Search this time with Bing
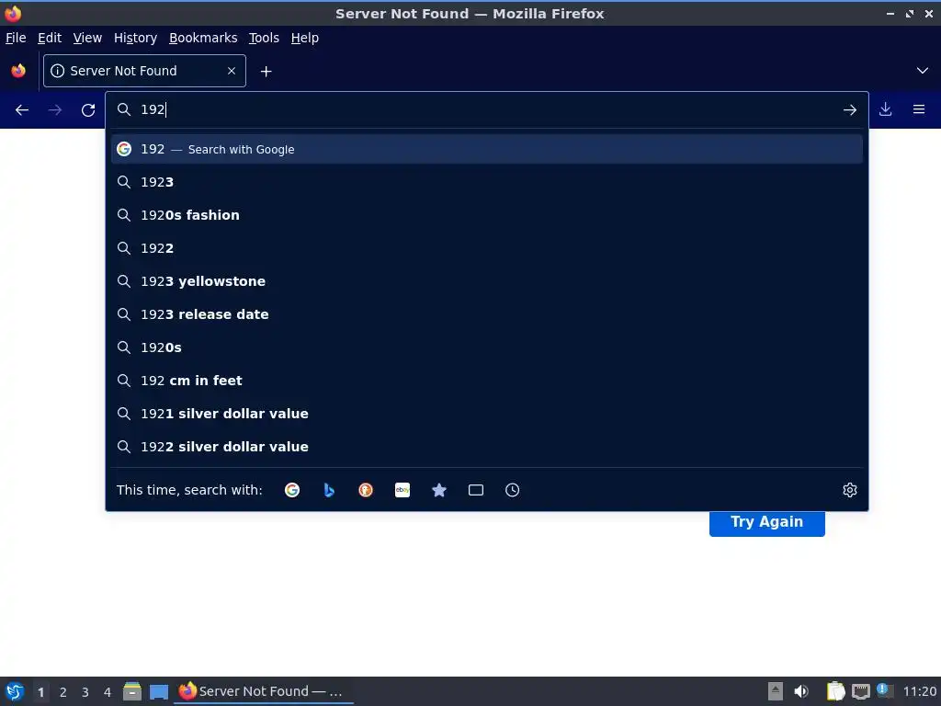The image size is (941, 706). pyautogui.click(x=329, y=490)
